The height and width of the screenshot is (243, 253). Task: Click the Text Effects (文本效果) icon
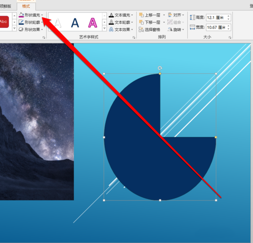tap(111, 29)
